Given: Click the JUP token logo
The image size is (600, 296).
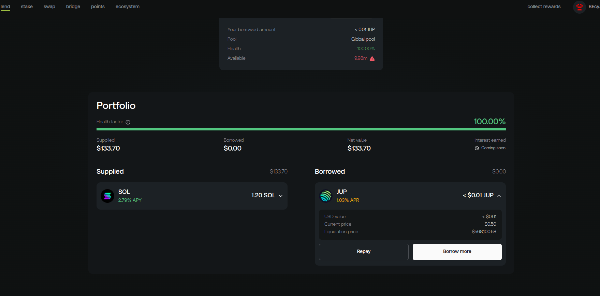Looking at the screenshot, I should (x=325, y=196).
